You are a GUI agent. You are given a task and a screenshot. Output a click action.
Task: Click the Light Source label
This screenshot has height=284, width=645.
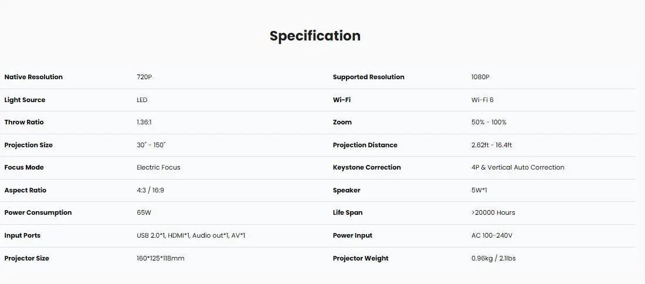(25, 100)
